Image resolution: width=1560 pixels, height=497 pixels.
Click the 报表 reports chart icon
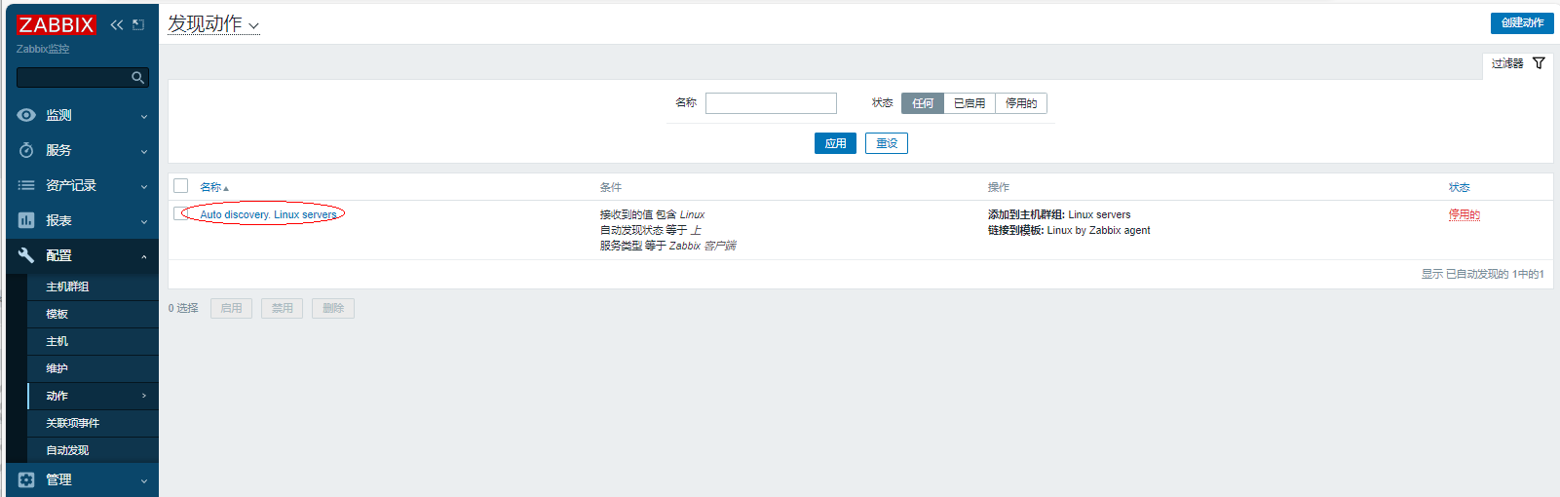[26, 220]
